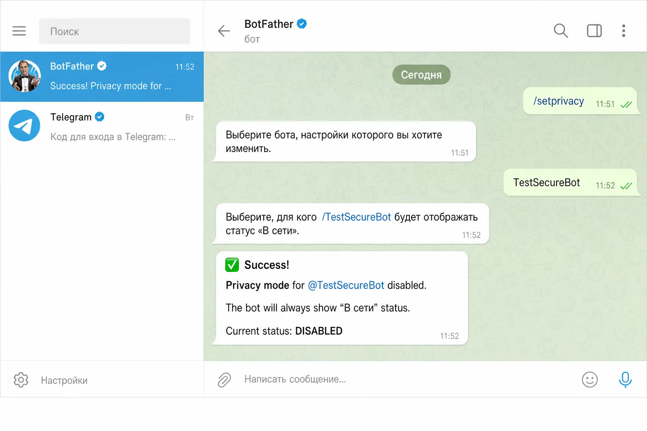Open the @TestSecureBot mention link

tap(346, 285)
